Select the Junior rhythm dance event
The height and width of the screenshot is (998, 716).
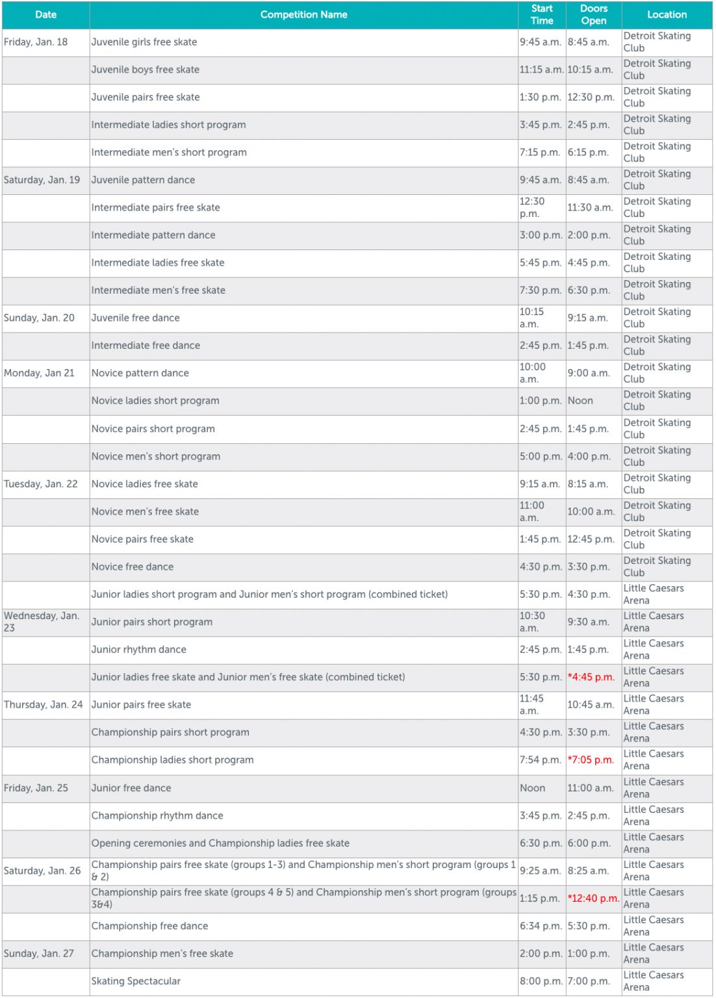pyautogui.click(x=138, y=650)
